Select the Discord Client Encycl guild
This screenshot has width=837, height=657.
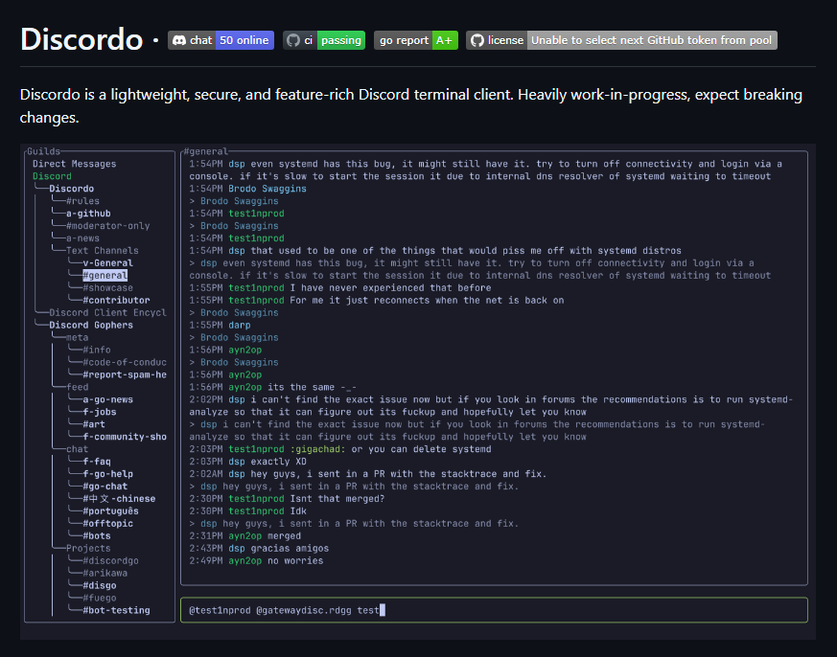pos(107,312)
